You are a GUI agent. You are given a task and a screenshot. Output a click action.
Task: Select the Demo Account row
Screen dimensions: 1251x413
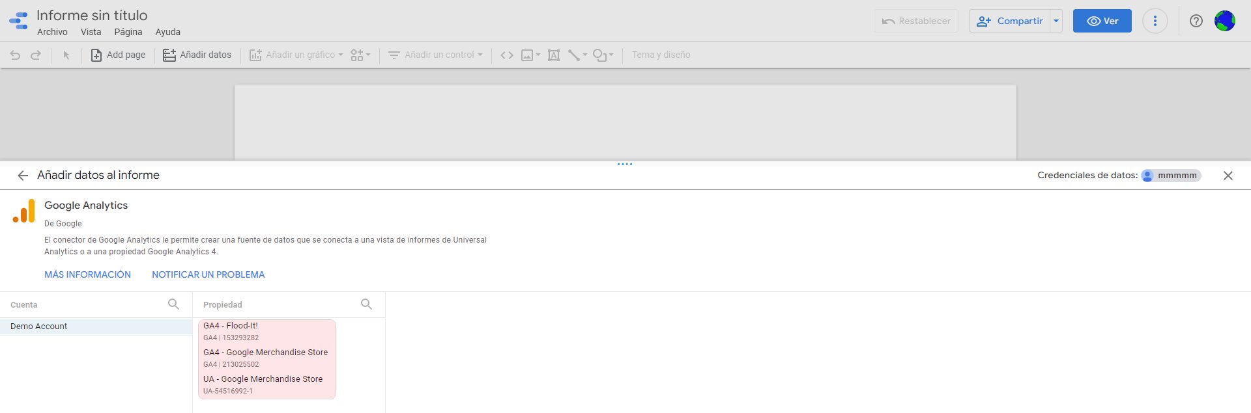96,326
